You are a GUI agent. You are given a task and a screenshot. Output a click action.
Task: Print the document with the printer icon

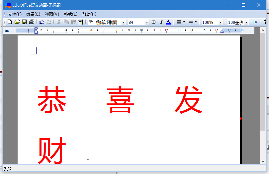click(32, 22)
